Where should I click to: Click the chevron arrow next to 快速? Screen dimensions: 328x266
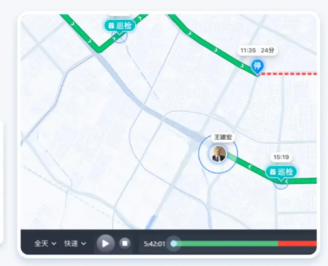coord(84,244)
